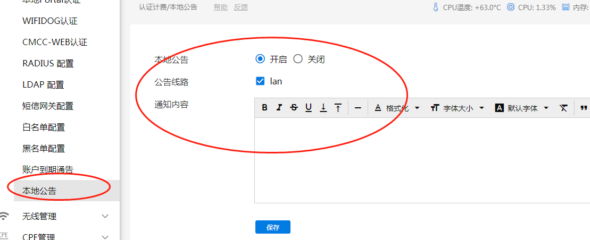
Task: Open the 格式化 dropdown
Action: click(397, 108)
